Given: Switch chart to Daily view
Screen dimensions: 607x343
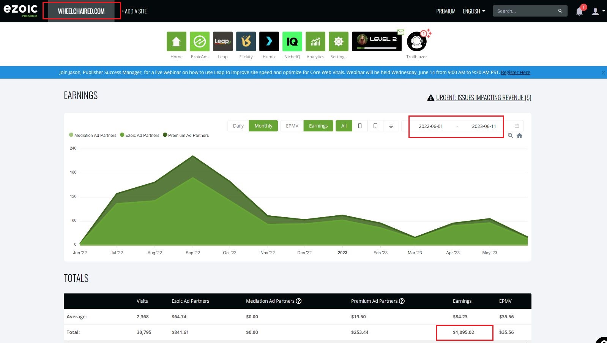Looking at the screenshot, I should (238, 126).
